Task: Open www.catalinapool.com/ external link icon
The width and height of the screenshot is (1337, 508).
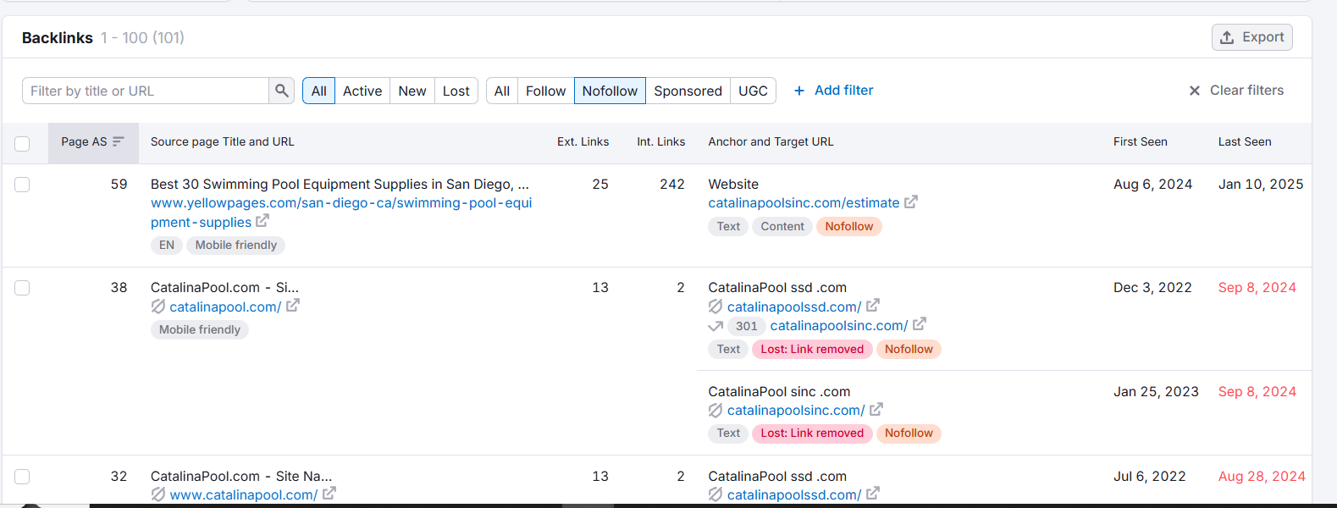Action: click(329, 494)
